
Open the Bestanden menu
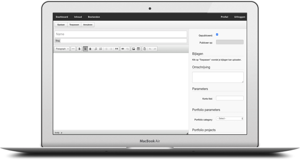tap(94, 17)
